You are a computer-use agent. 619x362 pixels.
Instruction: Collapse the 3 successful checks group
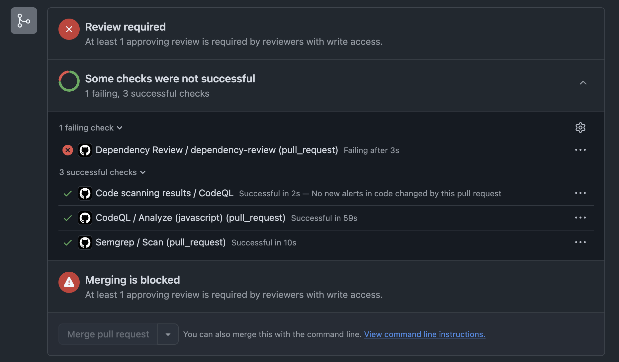pos(102,172)
